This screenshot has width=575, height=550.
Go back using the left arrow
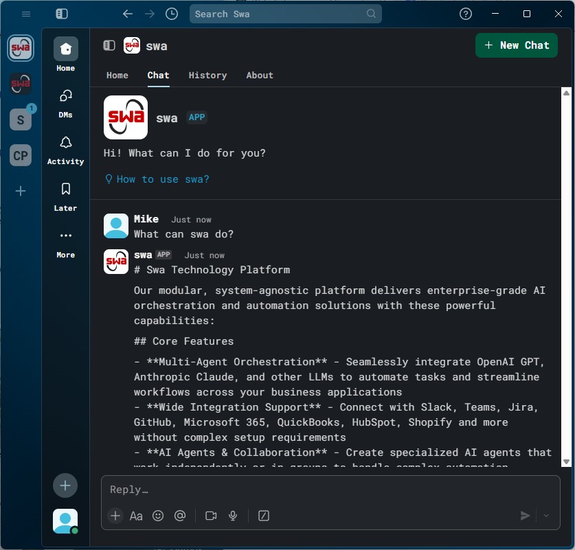128,14
